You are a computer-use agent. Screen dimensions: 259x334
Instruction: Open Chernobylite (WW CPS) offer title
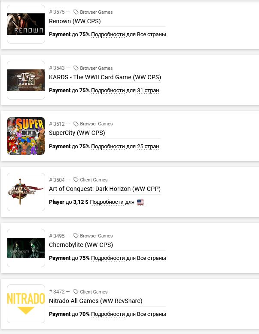click(x=81, y=245)
